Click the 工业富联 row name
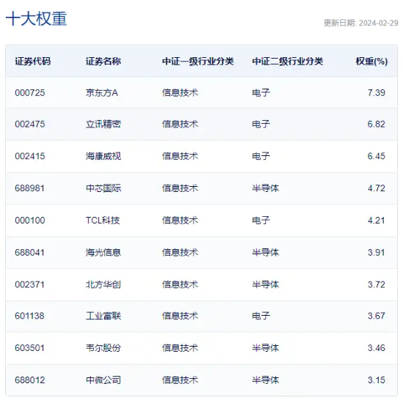 [x=103, y=316]
